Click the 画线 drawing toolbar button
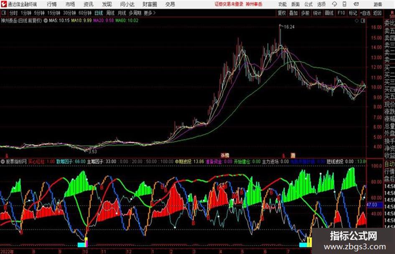The image size is (395, 254). [x=329, y=13]
